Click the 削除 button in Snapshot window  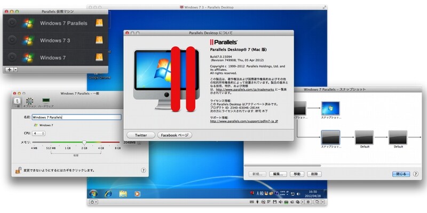(314, 174)
